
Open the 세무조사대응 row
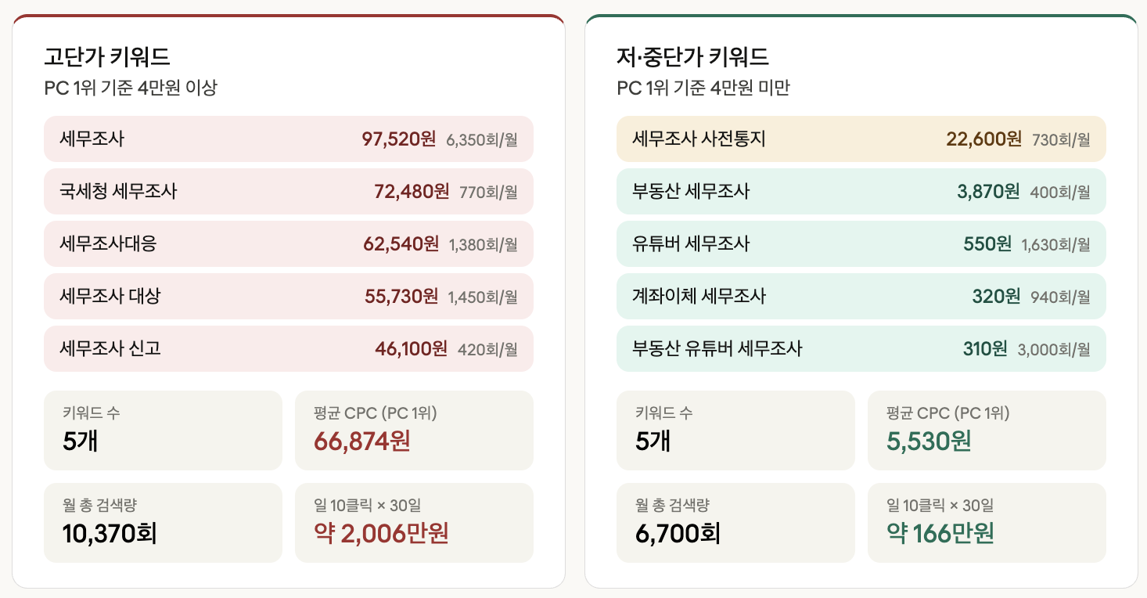click(288, 244)
